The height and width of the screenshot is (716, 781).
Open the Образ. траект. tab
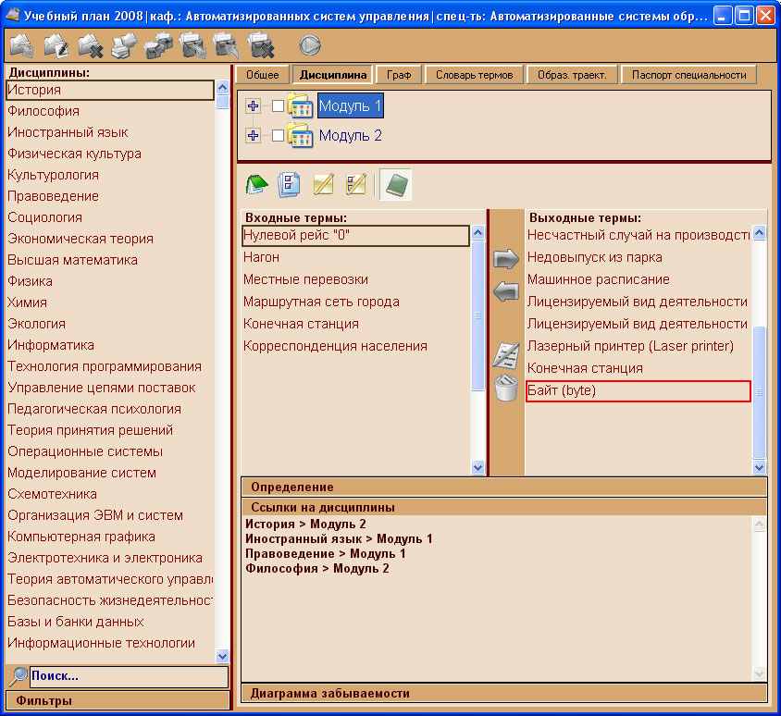[x=572, y=75]
